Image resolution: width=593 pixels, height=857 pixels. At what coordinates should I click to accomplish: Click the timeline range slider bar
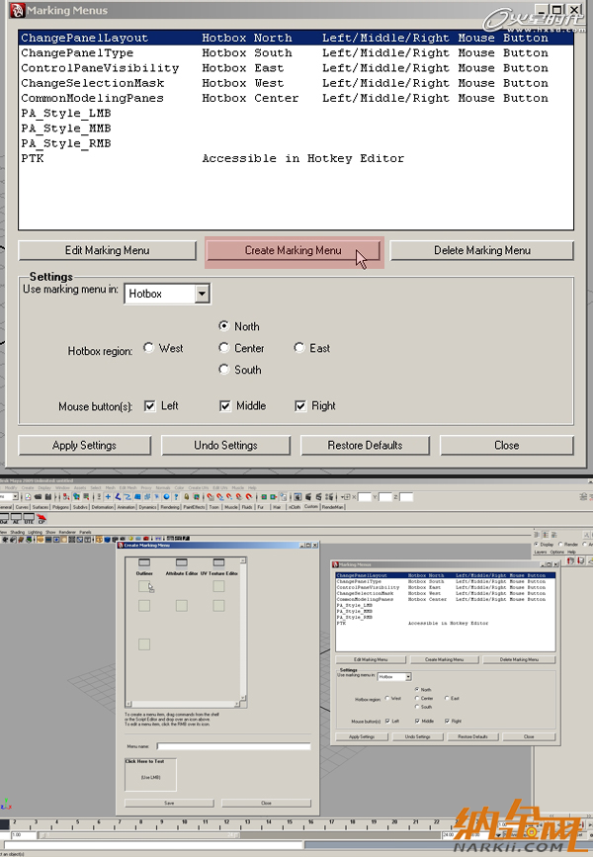(141, 834)
